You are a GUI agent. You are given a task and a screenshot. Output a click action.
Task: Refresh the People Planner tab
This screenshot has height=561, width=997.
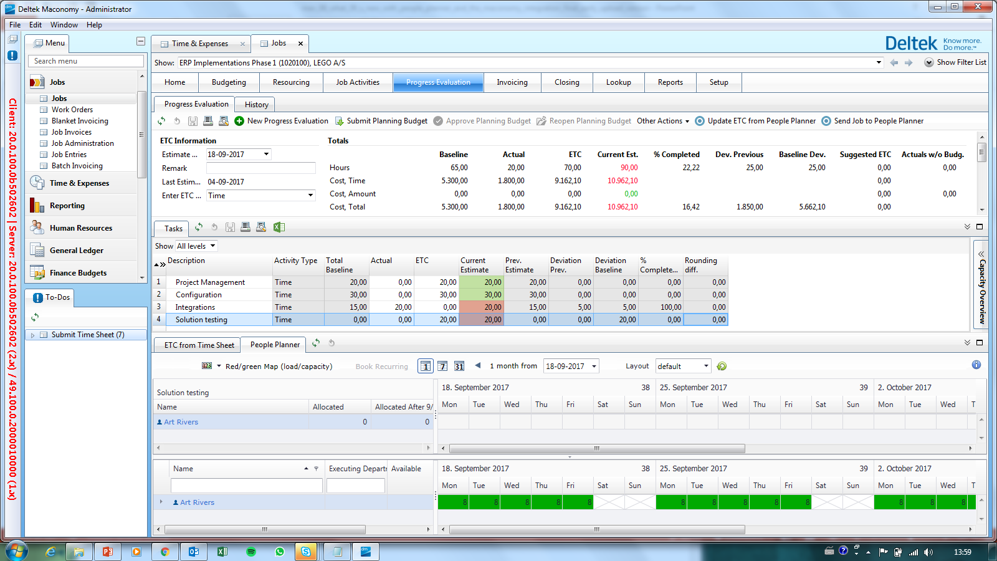[316, 343]
